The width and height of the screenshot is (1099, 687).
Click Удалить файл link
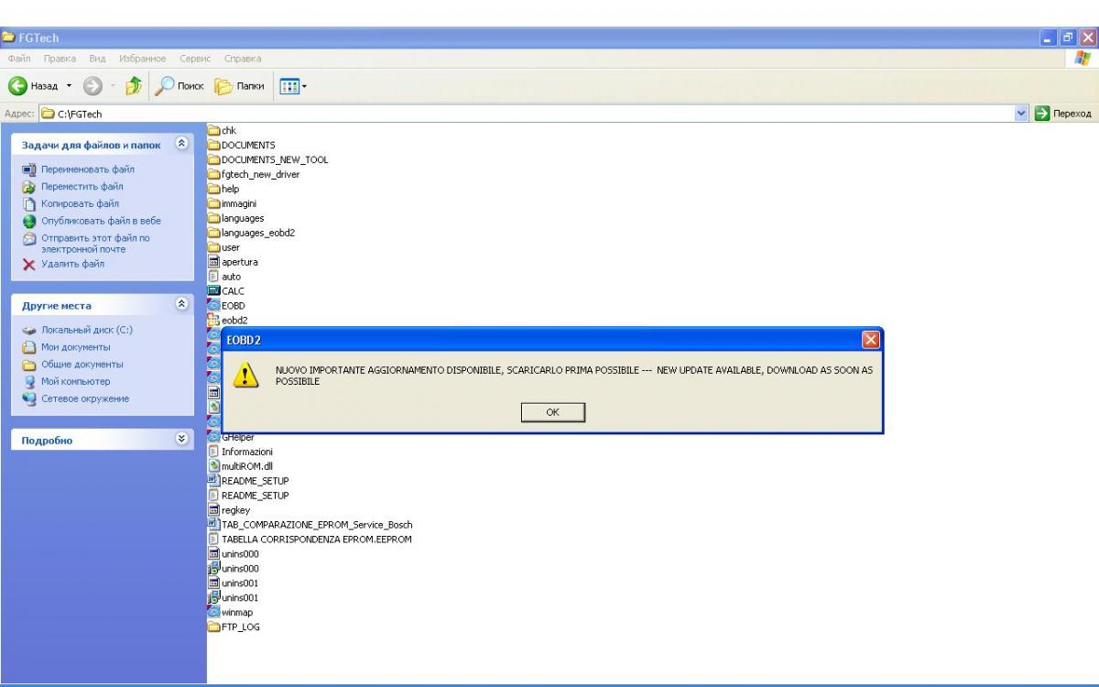(72, 264)
